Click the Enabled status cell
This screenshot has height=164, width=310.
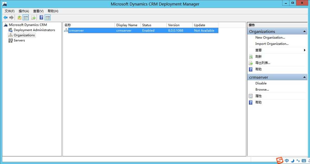[148, 31]
